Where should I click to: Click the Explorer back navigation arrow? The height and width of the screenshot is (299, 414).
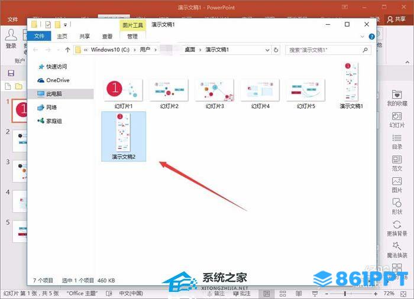35,50
